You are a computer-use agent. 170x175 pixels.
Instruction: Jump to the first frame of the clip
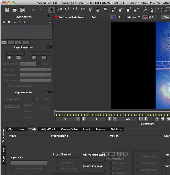[x=157, y=119]
